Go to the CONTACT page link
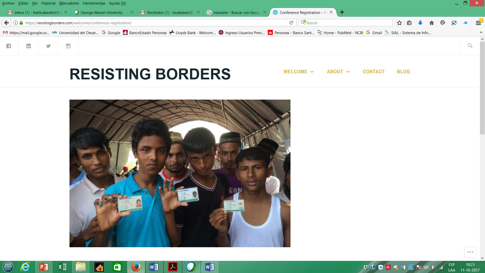 374,72
